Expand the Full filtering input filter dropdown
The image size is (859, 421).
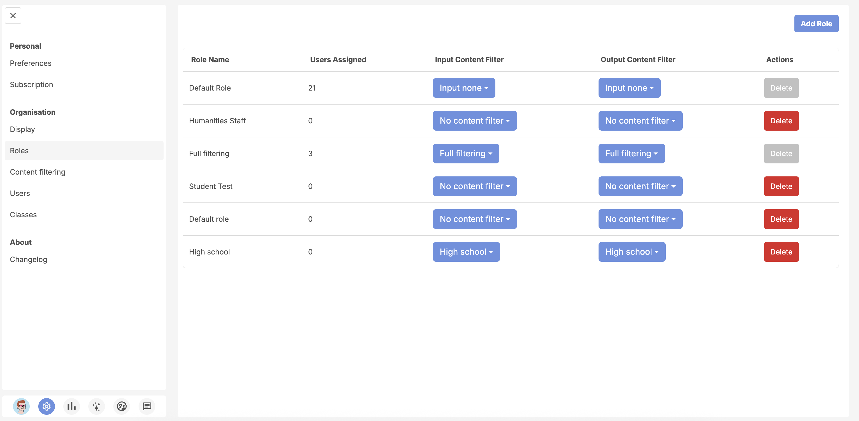click(465, 154)
